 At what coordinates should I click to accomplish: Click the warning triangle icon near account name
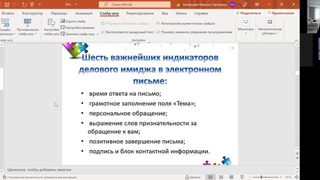pos(178,4)
